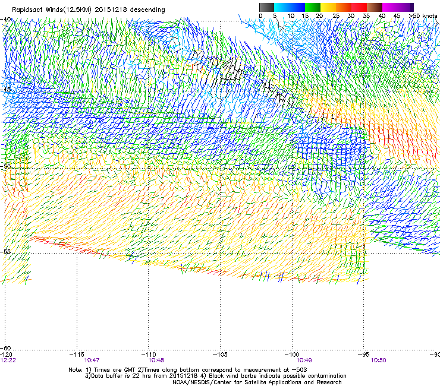The image size is (440, 386).
Task: Click the purple '12:22' time stamp
Action: (8, 360)
